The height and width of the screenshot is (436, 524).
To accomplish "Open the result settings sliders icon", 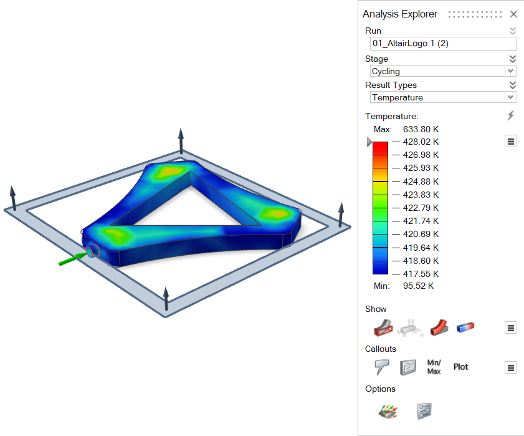I will tap(424, 411).
